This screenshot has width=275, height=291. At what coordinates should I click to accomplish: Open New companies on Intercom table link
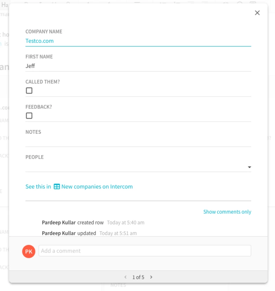(x=97, y=187)
